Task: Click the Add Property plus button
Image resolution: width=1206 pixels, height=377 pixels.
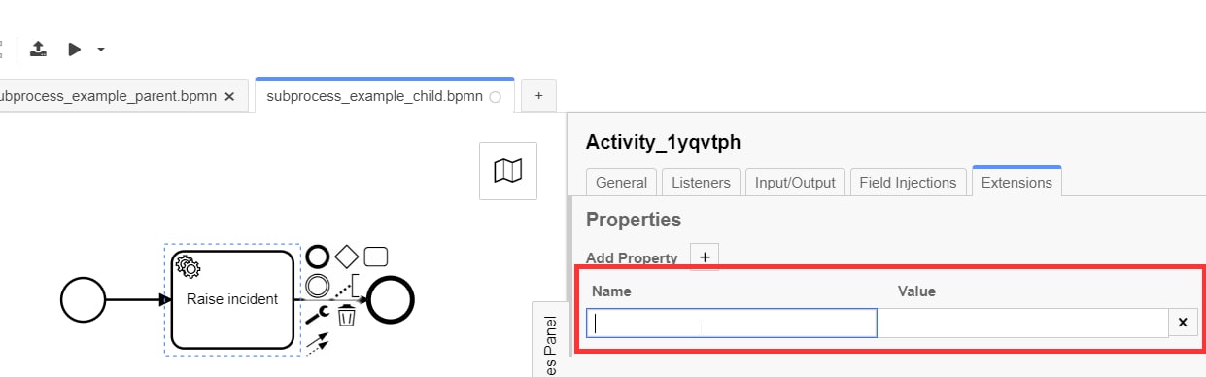Action: [705, 257]
